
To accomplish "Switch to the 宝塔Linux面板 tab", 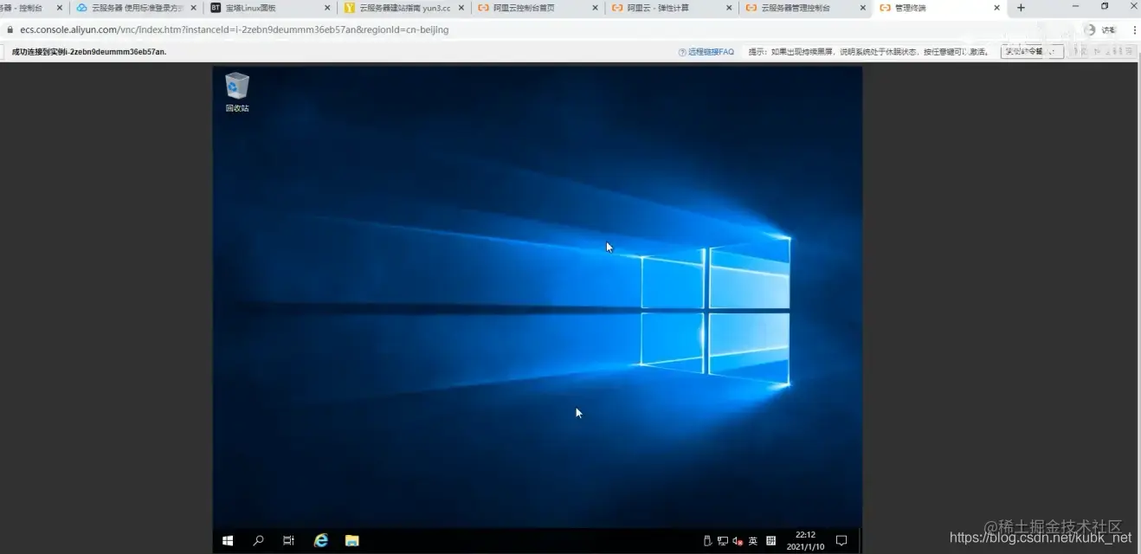I will pos(270,8).
